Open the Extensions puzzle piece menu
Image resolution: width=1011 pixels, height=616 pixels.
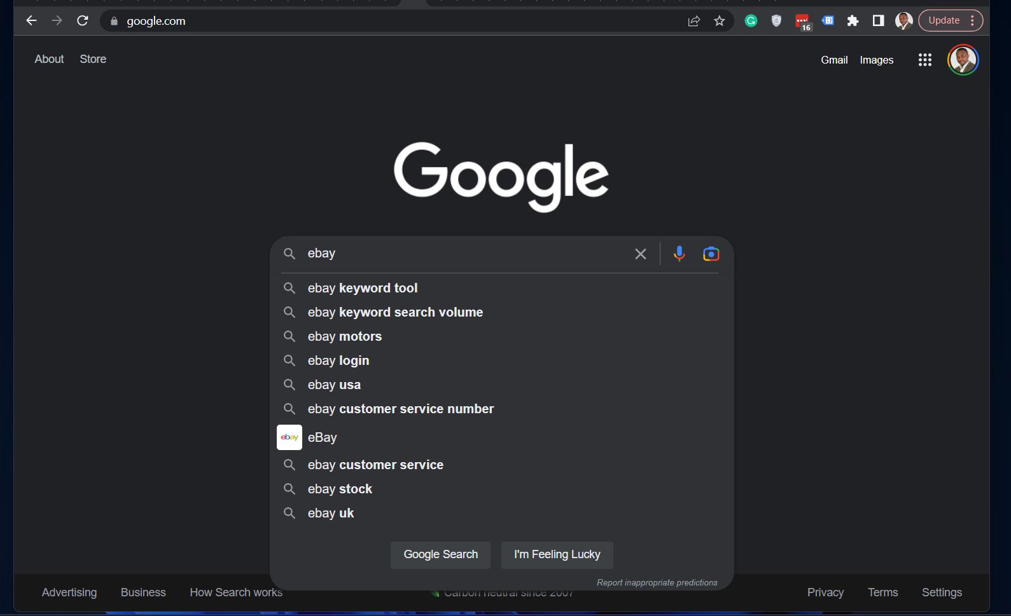point(853,21)
